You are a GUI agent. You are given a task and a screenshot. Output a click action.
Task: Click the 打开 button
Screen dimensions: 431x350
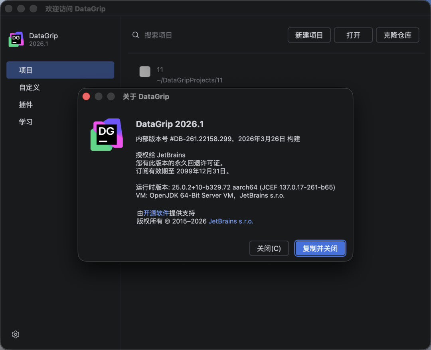pyautogui.click(x=353, y=35)
